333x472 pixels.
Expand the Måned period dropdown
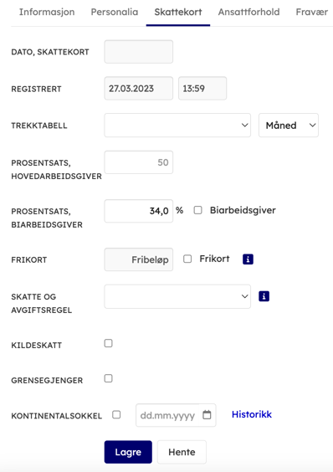coord(289,126)
